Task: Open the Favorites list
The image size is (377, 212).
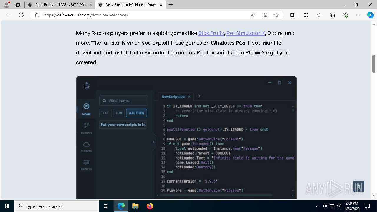Action: [x=319, y=15]
